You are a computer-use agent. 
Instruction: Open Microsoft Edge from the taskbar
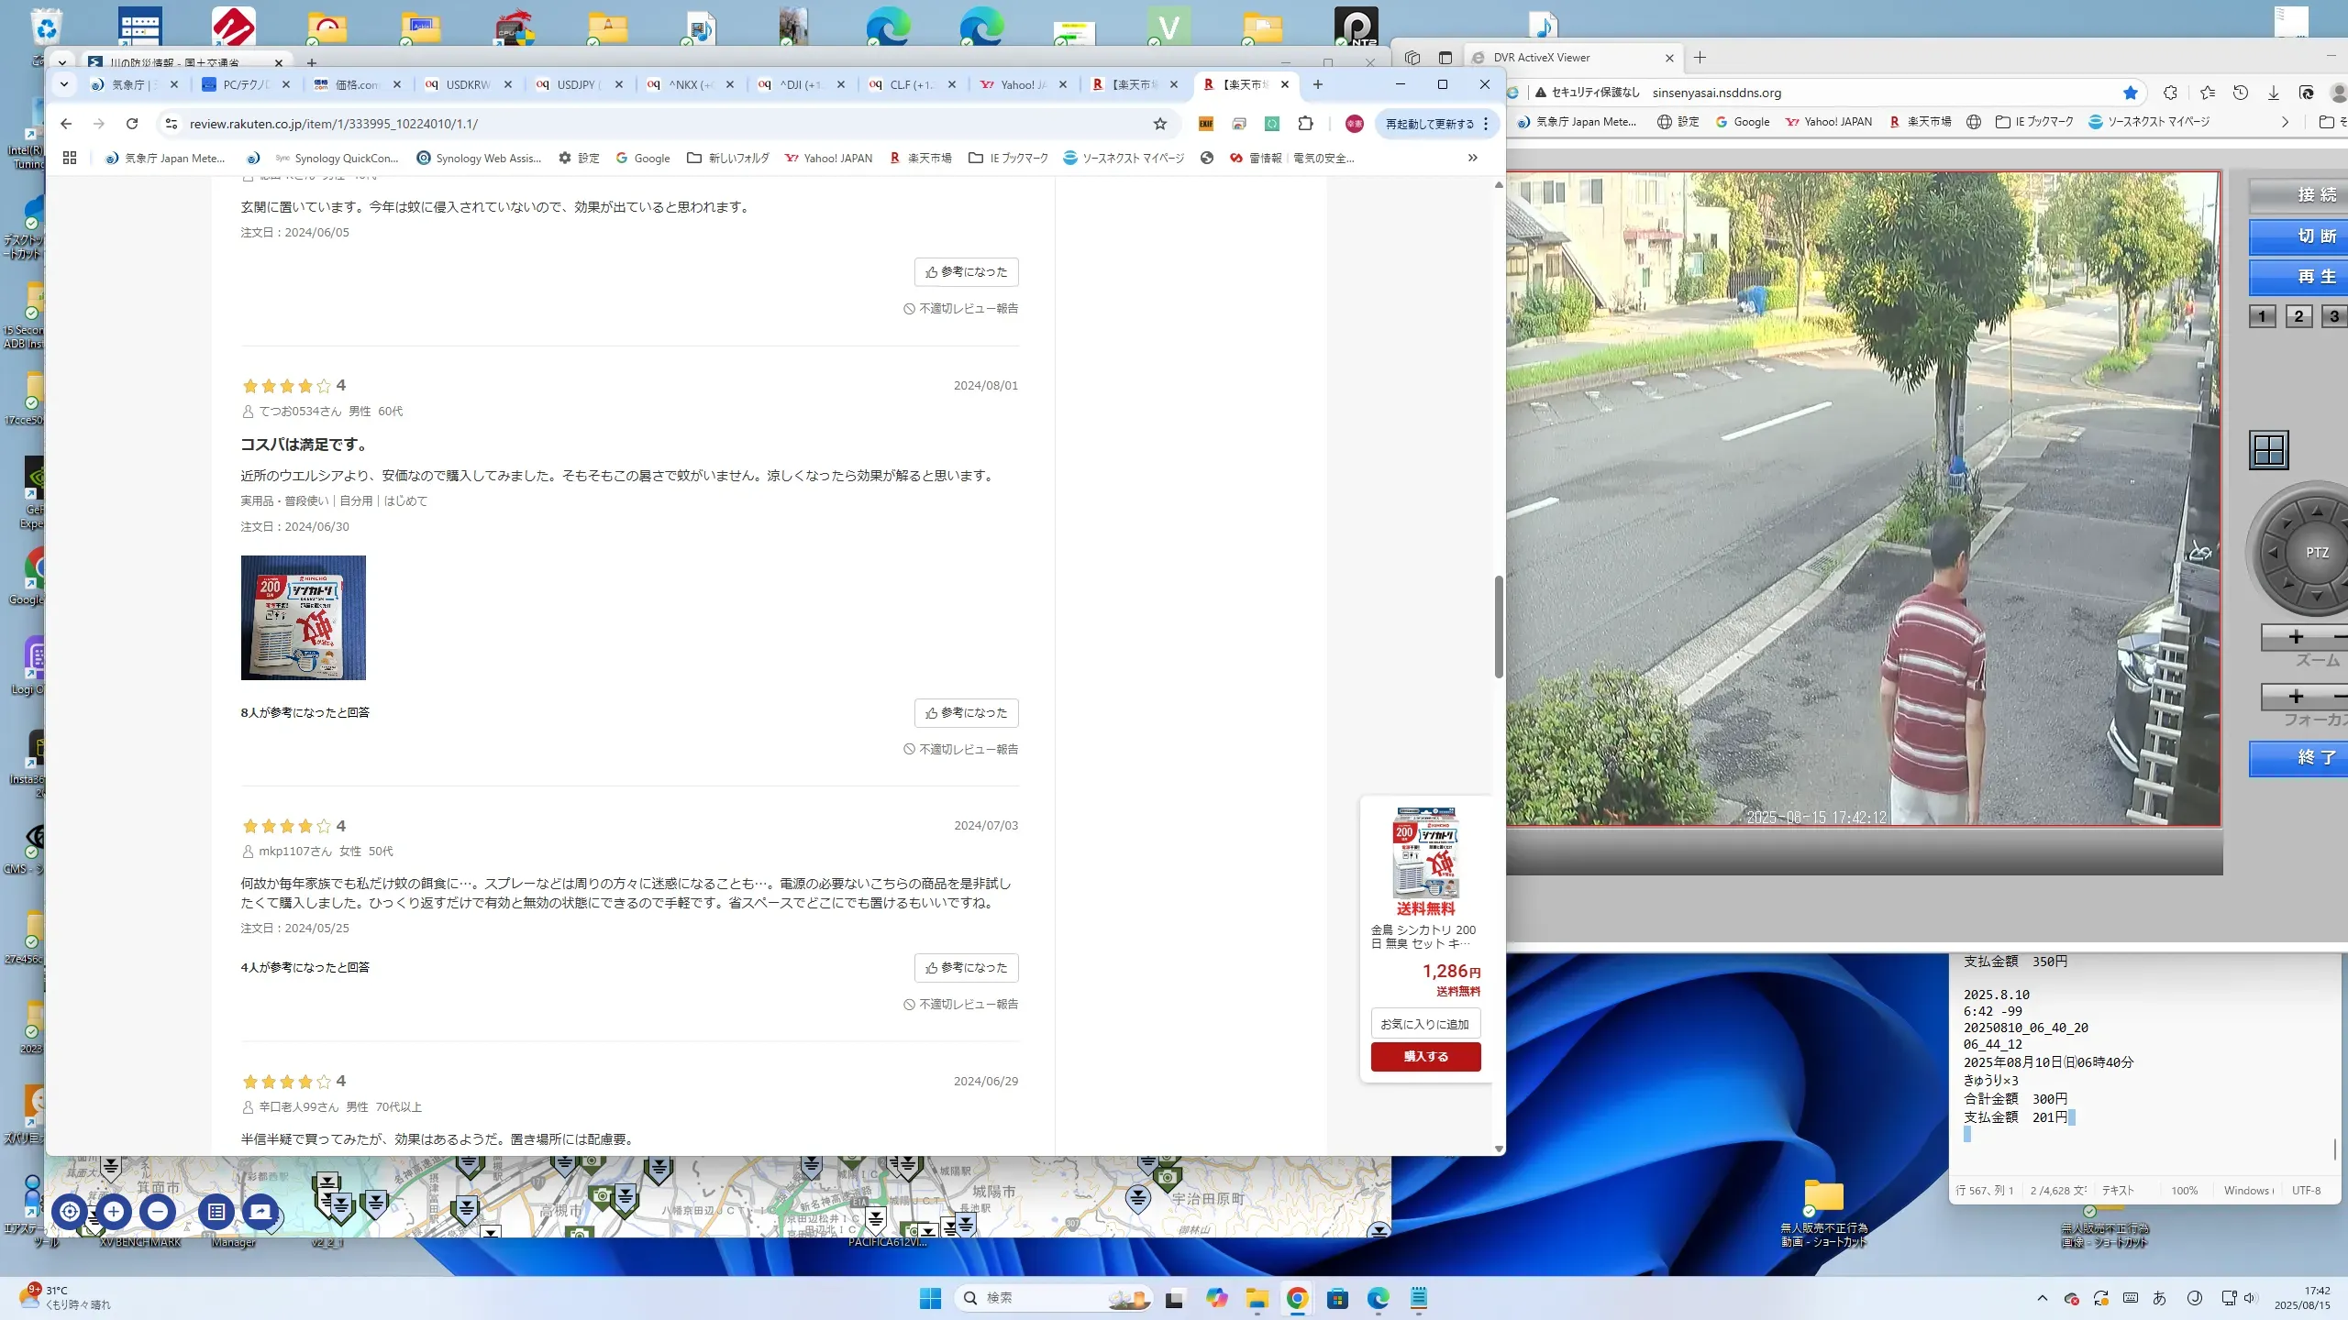(1378, 1298)
